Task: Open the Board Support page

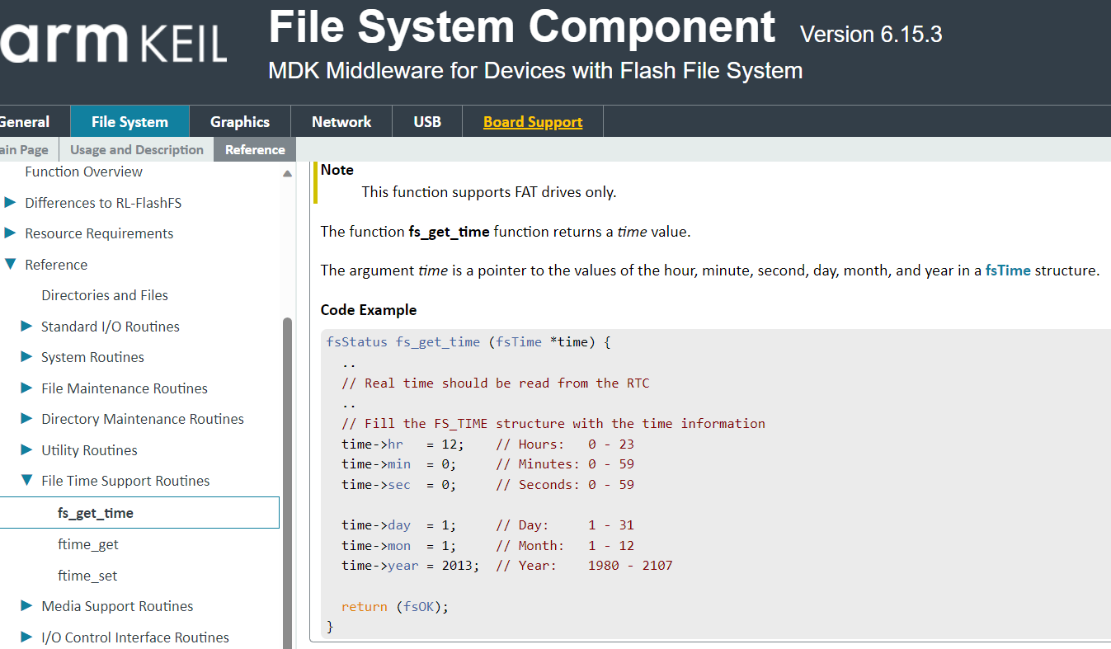Action: (x=532, y=121)
